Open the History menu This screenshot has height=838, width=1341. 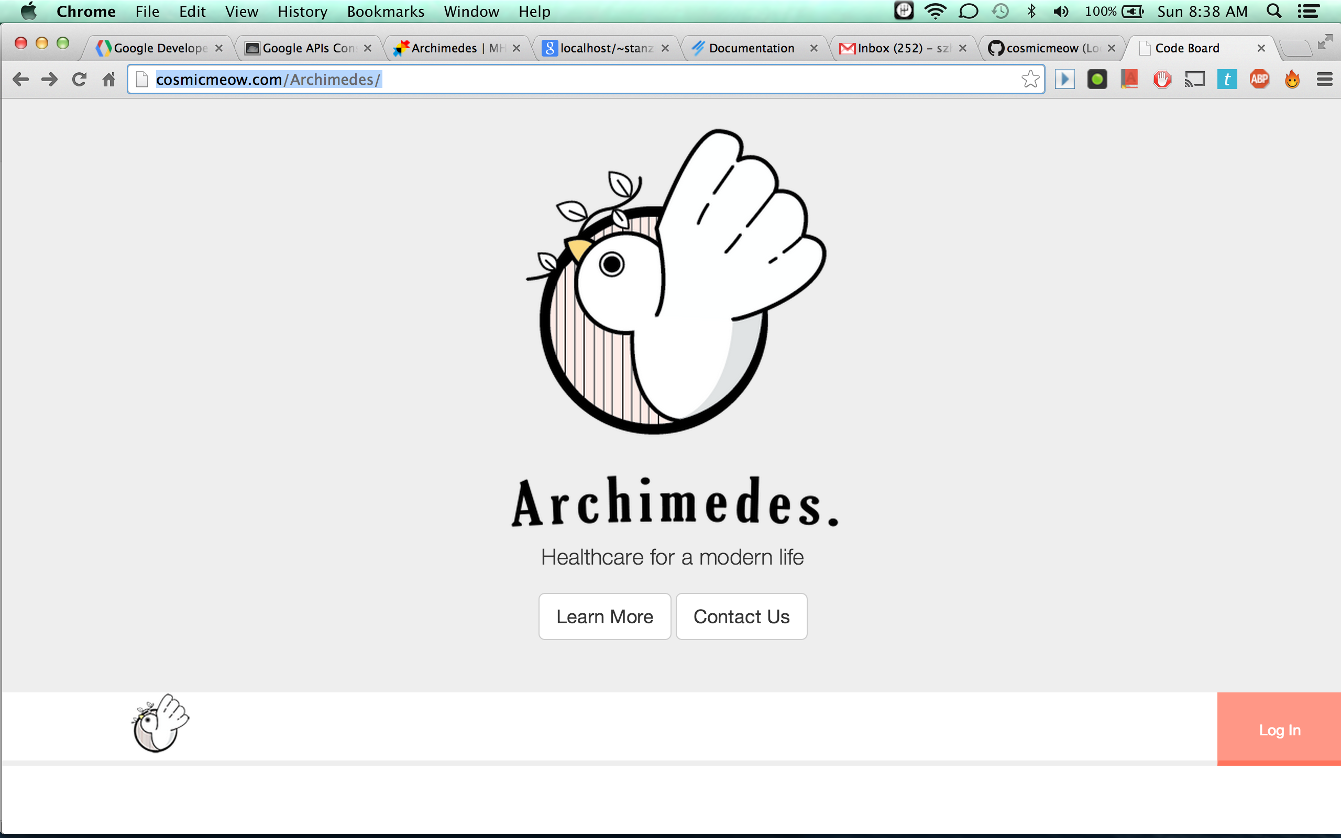302,12
